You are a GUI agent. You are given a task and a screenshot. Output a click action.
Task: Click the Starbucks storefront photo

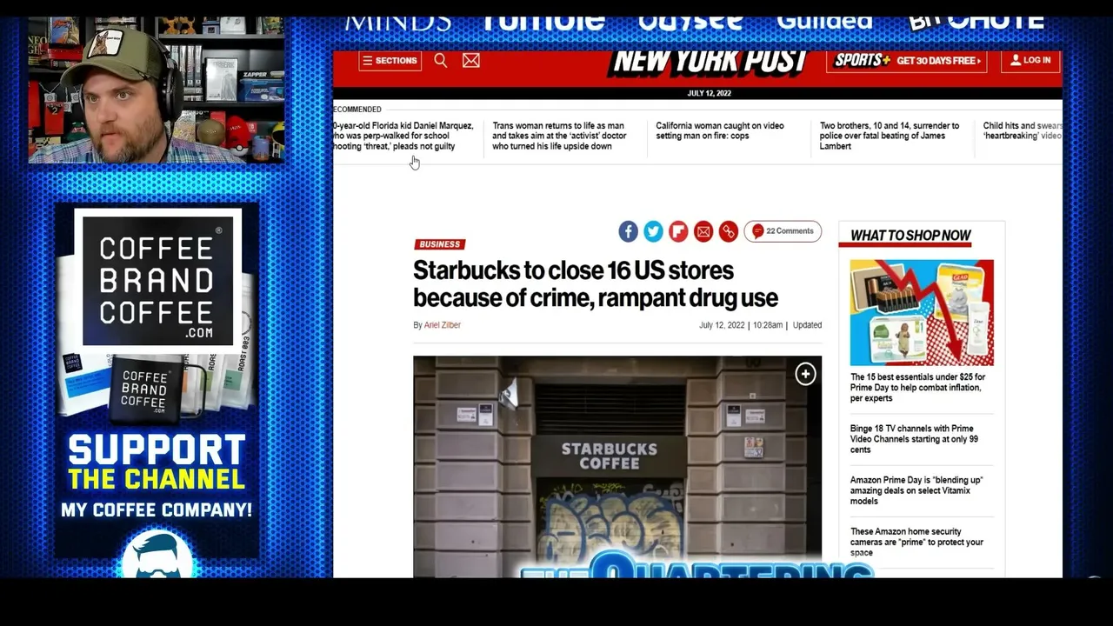pyautogui.click(x=617, y=467)
